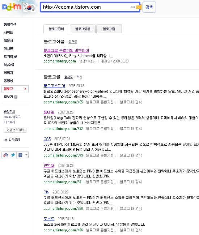Share on Facebook using the sidebar icon
199x235 pixels.
(20, 155)
